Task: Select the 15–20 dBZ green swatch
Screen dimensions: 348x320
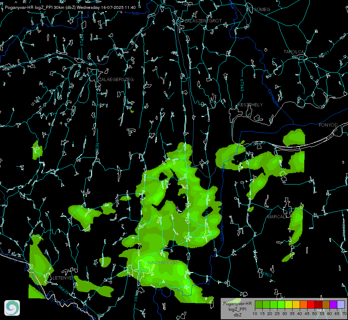Action: 266,304
